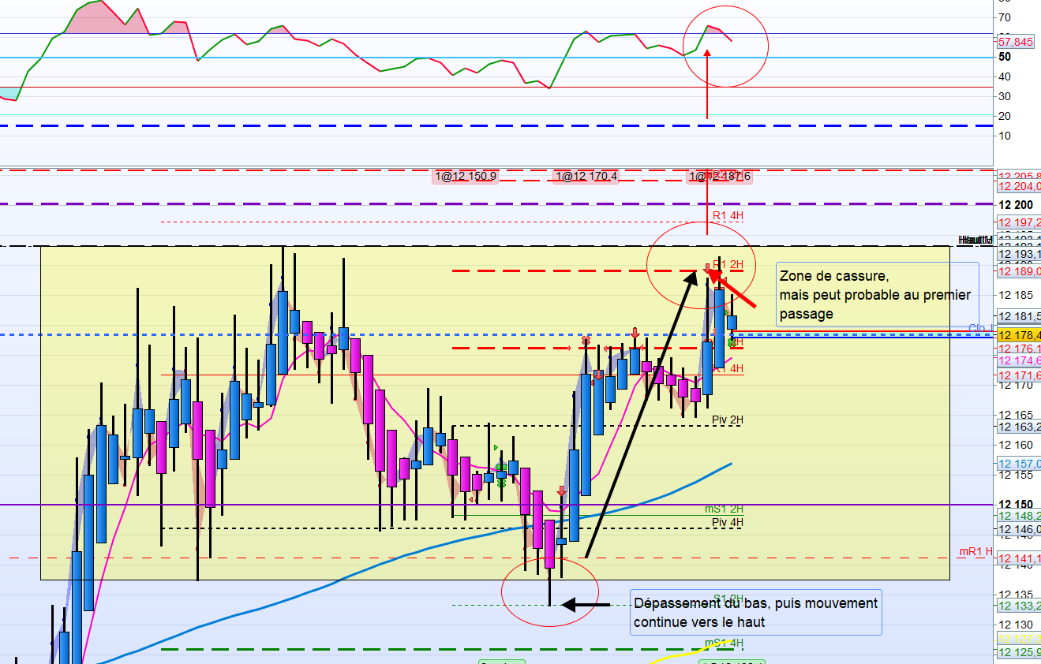Click the magenta 12 174,6 price label
This screenshot has height=664, width=1041.
click(x=1019, y=360)
